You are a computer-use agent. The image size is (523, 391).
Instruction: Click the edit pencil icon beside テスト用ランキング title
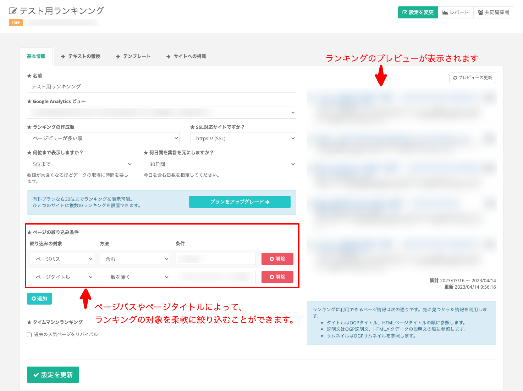coord(13,11)
